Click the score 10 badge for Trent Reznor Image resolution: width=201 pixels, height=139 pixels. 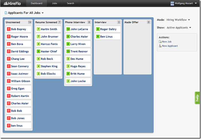(x=68, y=51)
